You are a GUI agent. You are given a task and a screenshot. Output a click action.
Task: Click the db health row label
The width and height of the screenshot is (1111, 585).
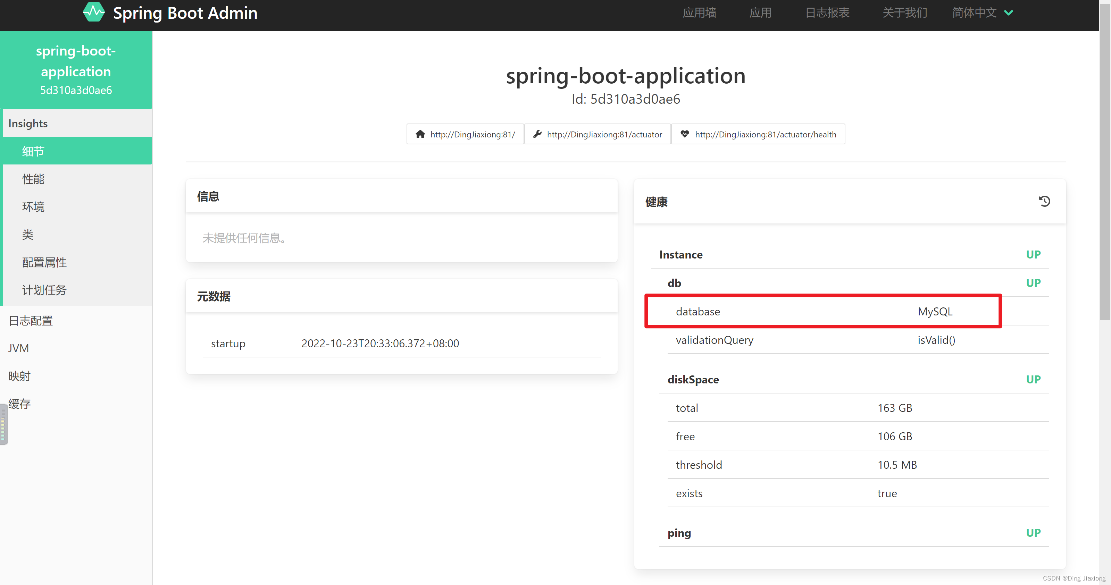(674, 283)
